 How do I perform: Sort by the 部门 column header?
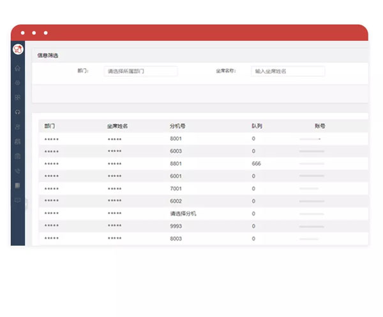click(50, 126)
